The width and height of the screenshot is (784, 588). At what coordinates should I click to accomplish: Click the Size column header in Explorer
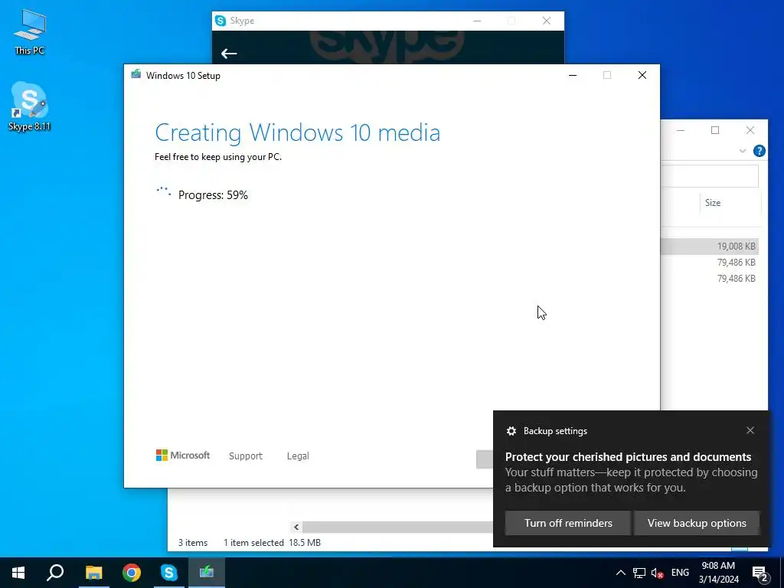[x=713, y=202]
